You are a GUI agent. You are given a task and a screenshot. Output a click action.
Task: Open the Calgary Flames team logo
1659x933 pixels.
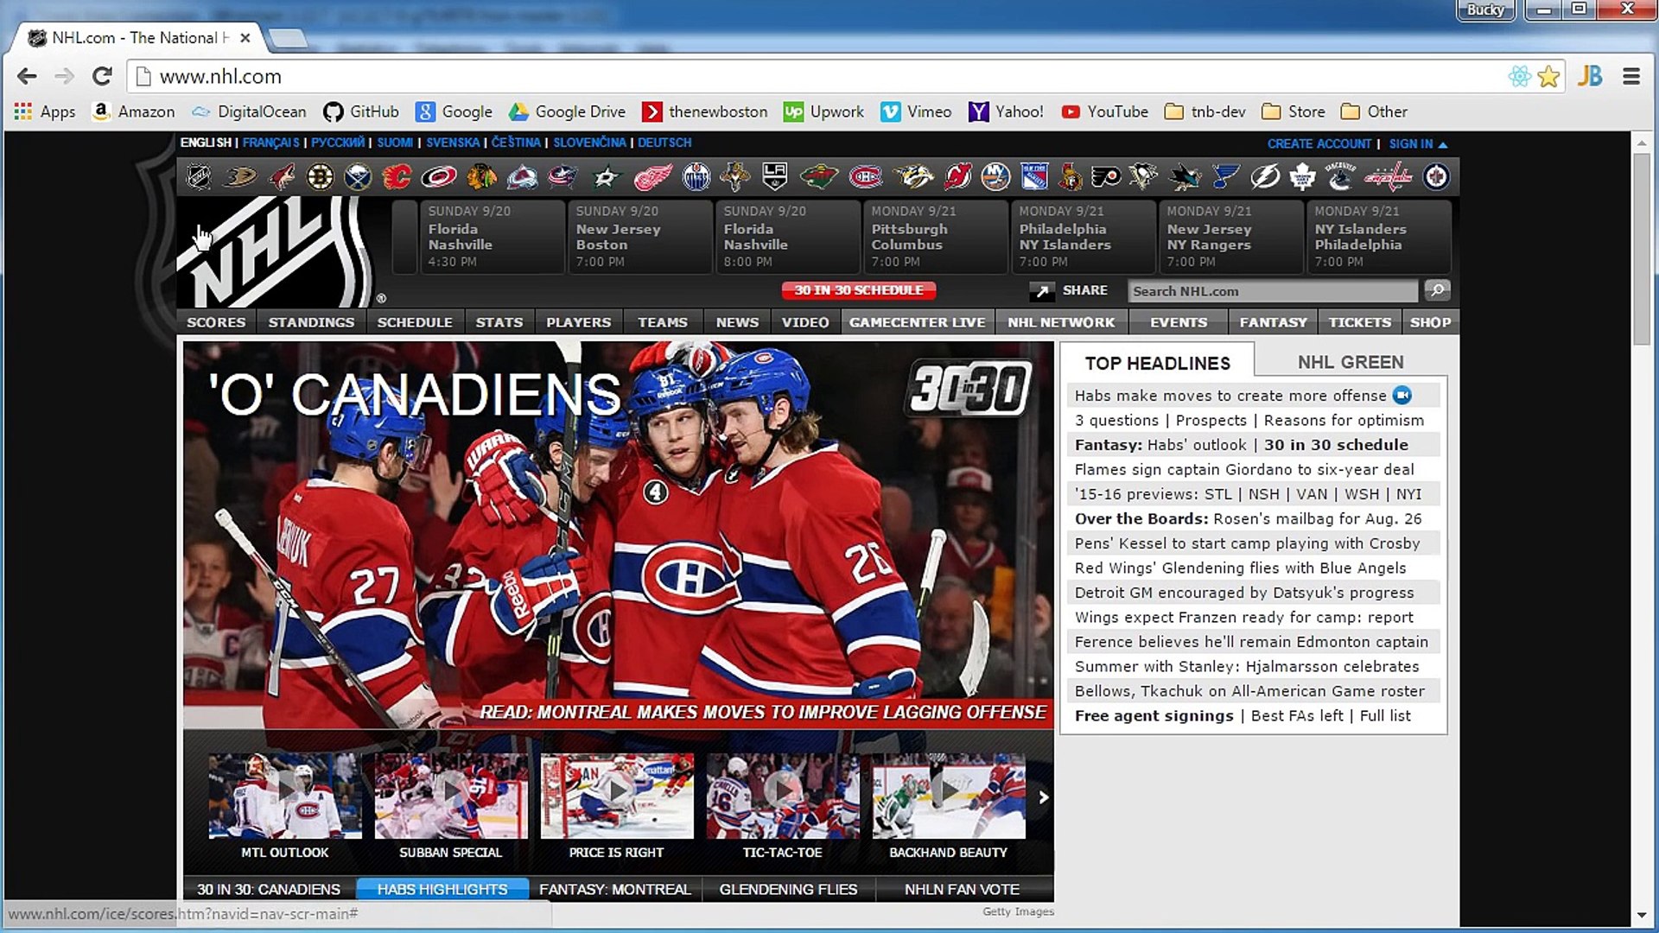[397, 178]
